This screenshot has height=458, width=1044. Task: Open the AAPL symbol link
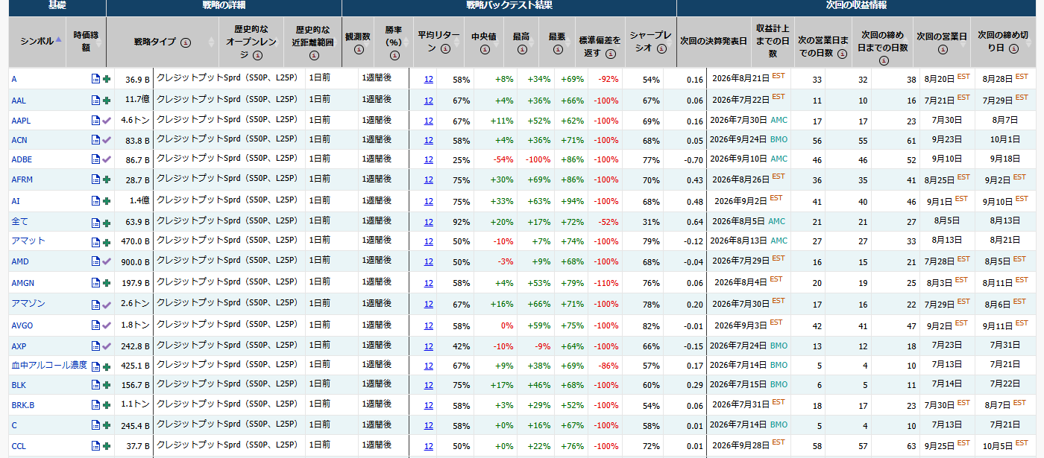(x=21, y=120)
